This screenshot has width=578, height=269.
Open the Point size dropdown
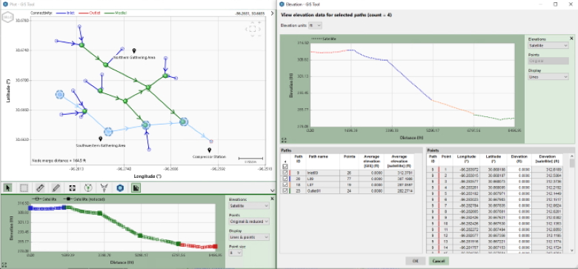235,253
